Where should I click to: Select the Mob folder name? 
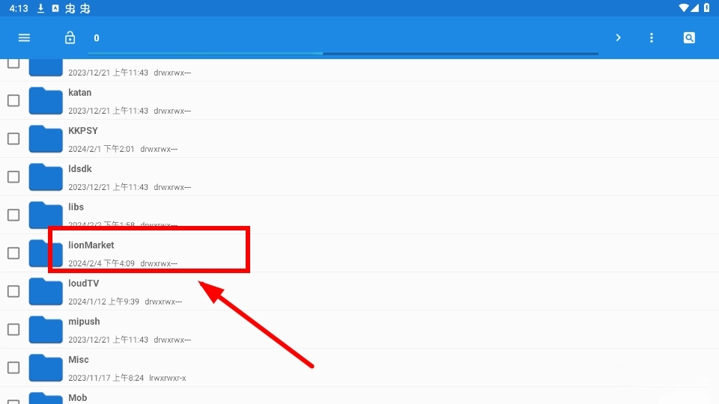coord(78,397)
